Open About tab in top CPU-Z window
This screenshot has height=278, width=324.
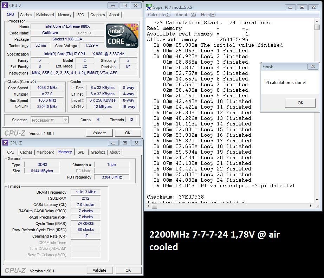[x=114, y=15]
